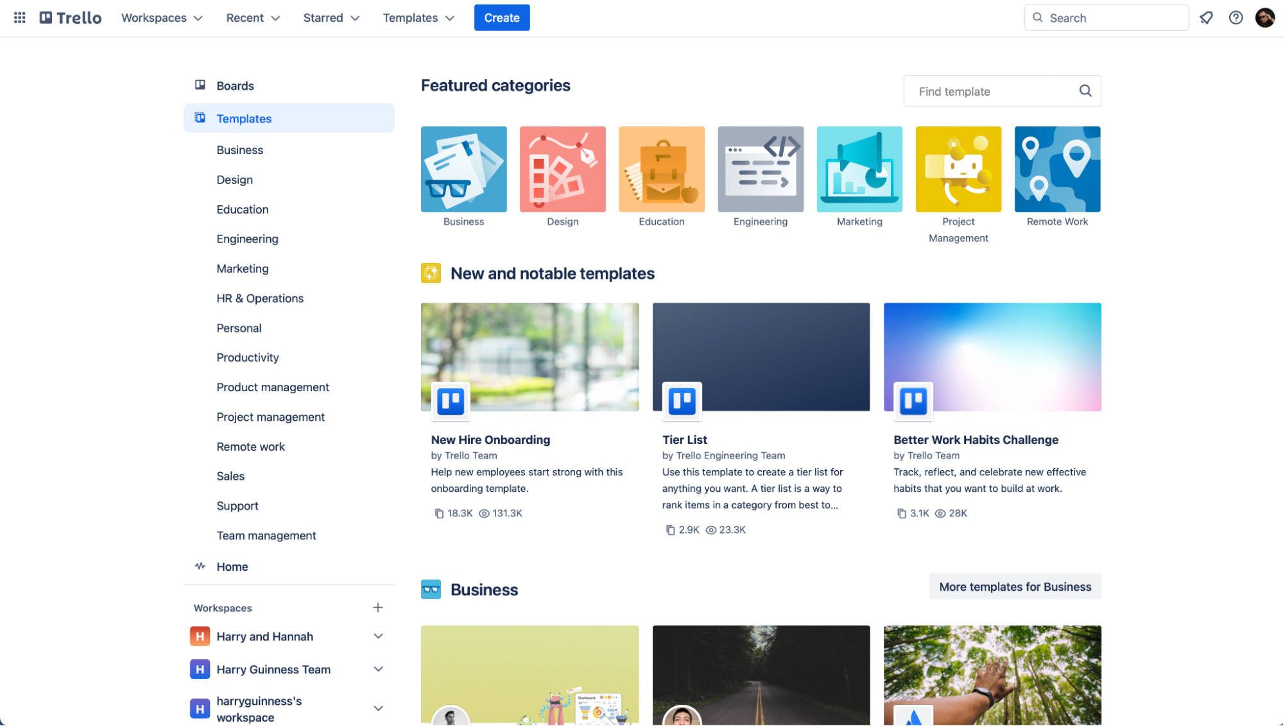
Task: Click the Templates sidebar item
Action: click(x=244, y=117)
